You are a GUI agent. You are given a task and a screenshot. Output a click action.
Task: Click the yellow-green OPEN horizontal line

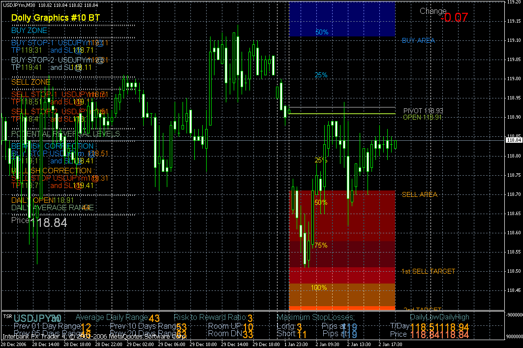pos(342,114)
